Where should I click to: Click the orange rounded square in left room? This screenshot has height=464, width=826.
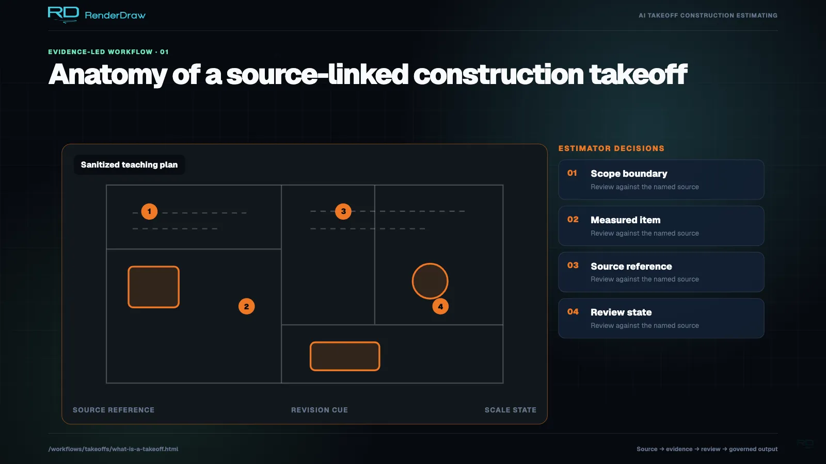pos(154,287)
